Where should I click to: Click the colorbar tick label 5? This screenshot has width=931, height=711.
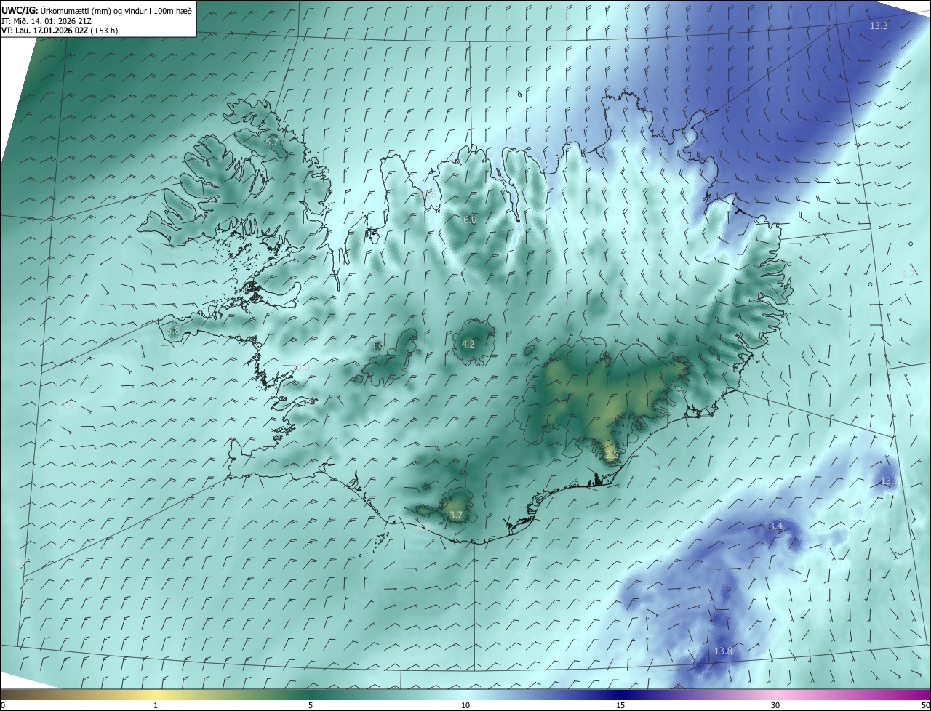pos(311,705)
